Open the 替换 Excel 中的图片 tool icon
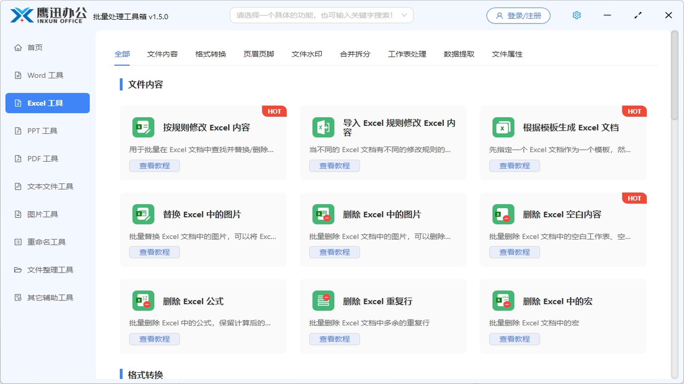Image resolution: width=684 pixels, height=384 pixels. [x=143, y=214]
